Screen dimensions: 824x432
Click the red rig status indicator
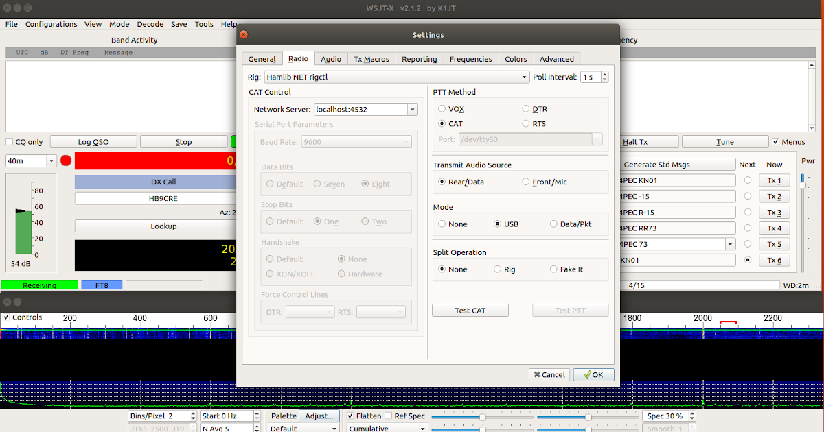coord(65,160)
